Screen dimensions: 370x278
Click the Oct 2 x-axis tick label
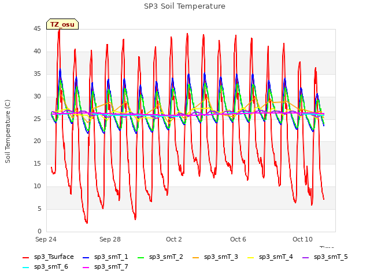[174, 239]
